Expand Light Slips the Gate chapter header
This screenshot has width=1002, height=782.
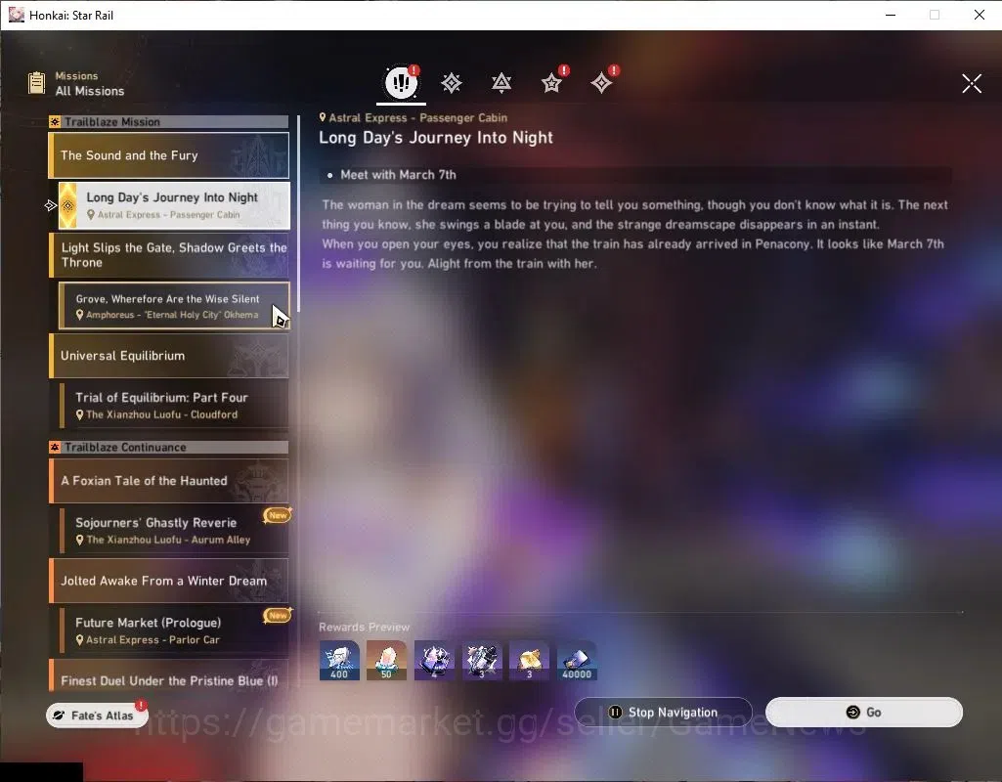169,255
